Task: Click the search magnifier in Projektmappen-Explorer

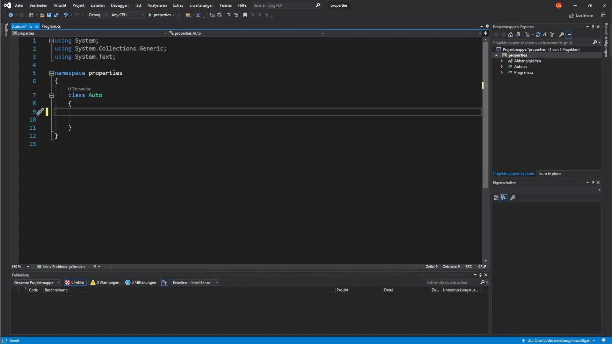Action: 595,42
